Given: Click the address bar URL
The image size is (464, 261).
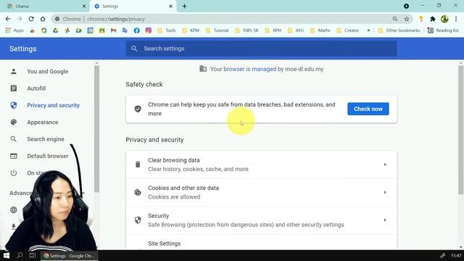Looking at the screenshot, I should tap(116, 19).
